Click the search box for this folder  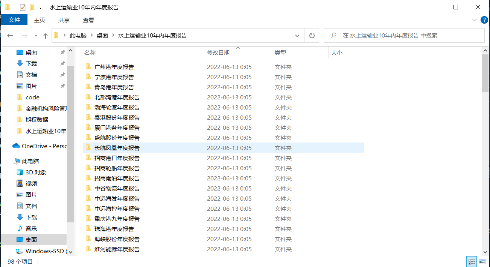pos(404,36)
